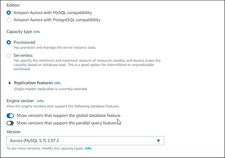Open Info link beside Replication features

click(57, 83)
